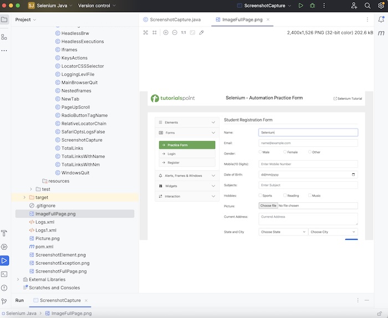This screenshot has width=388, height=318.
Task: Expand the External Libraries node
Action: click(x=18, y=280)
